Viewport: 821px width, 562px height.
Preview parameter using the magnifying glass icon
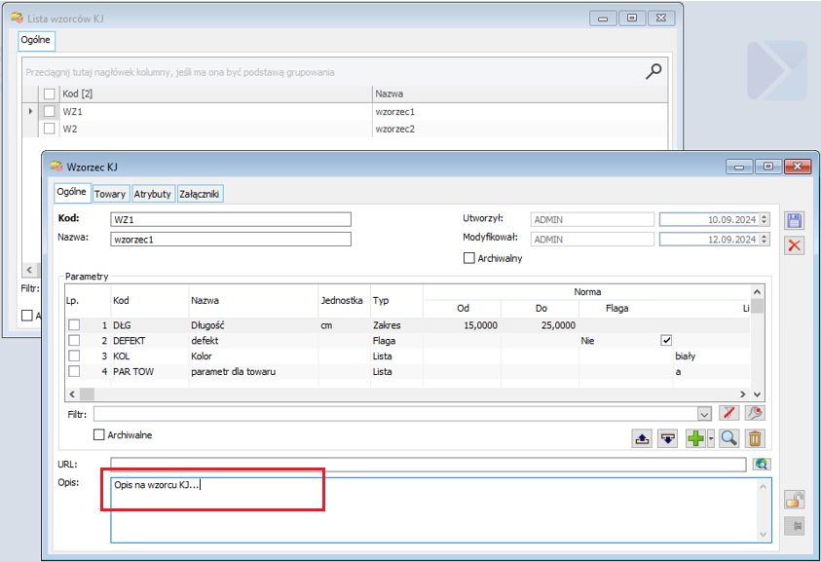[x=728, y=438]
